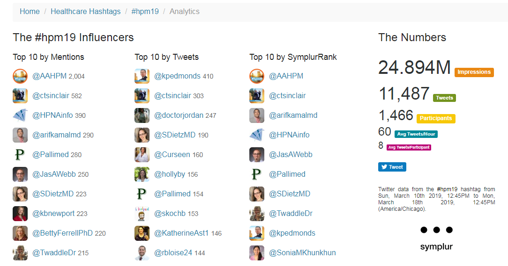Open @SoniaMKhunkhun link in SymplurRank list
Viewport: 508px width, 266px height.
point(302,253)
